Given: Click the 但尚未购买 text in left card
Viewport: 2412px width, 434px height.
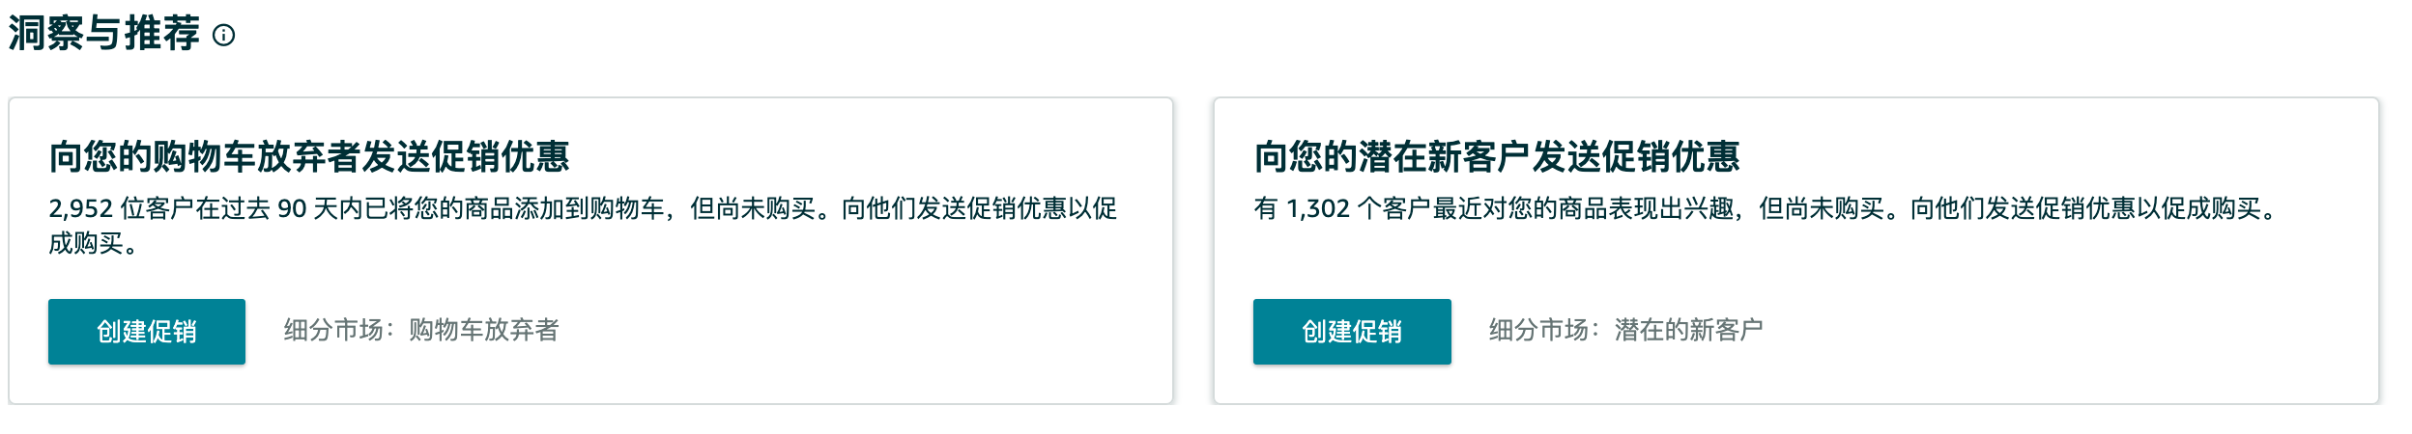Looking at the screenshot, I should coord(753,209).
